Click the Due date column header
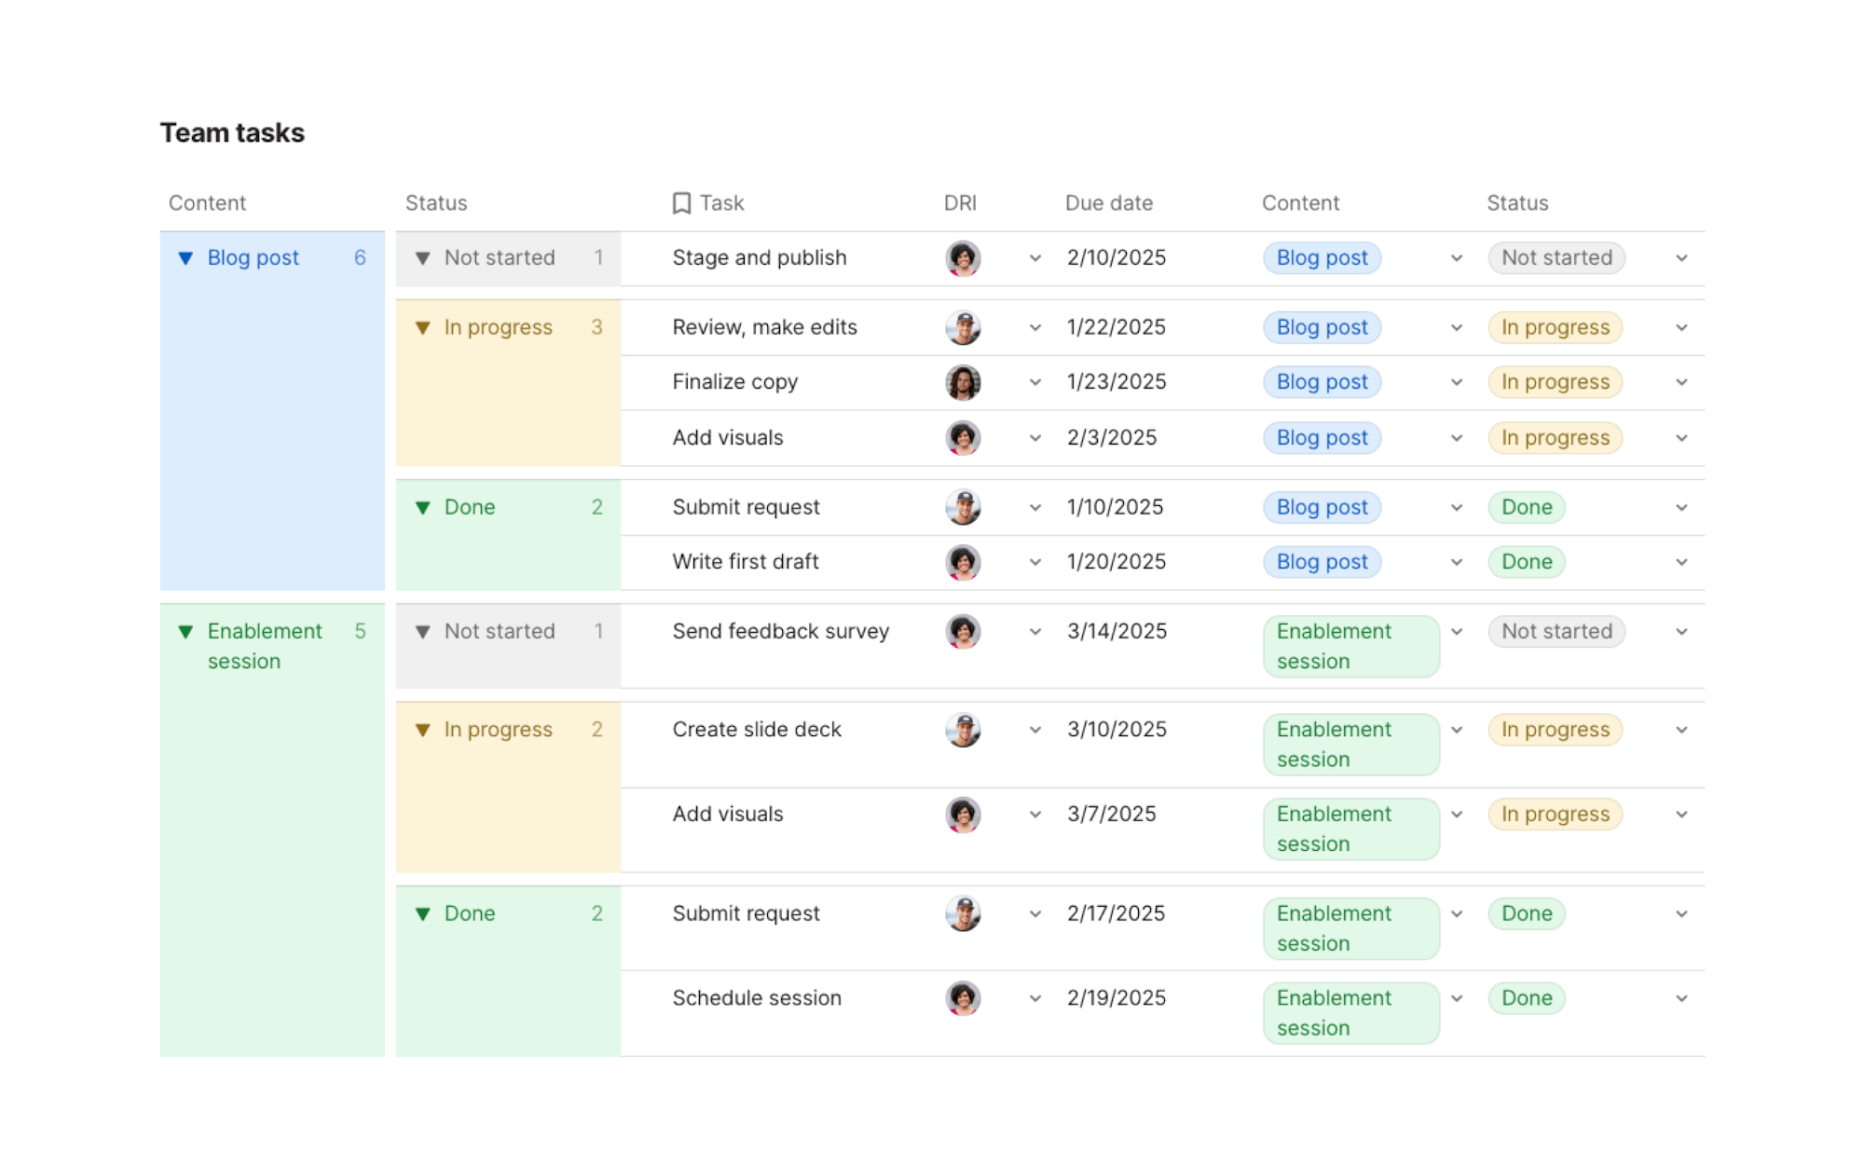1864x1165 pixels. [x=1108, y=203]
